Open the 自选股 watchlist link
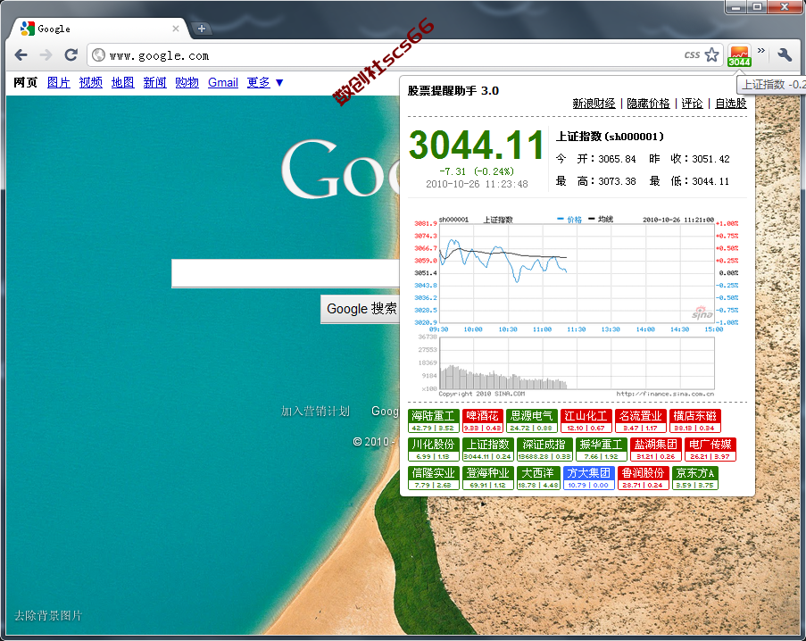Image resolution: width=806 pixels, height=641 pixels. coord(730,104)
